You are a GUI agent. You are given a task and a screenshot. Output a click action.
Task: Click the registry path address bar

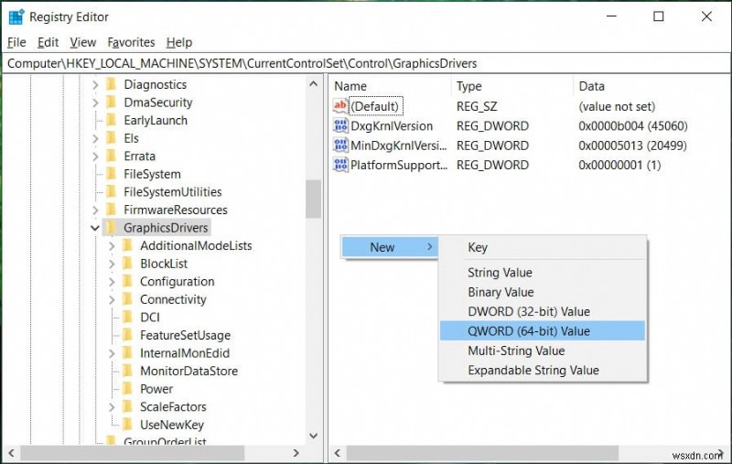pos(366,63)
